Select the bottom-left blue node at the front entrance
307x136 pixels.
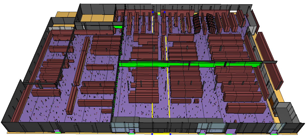(x=152, y=134)
